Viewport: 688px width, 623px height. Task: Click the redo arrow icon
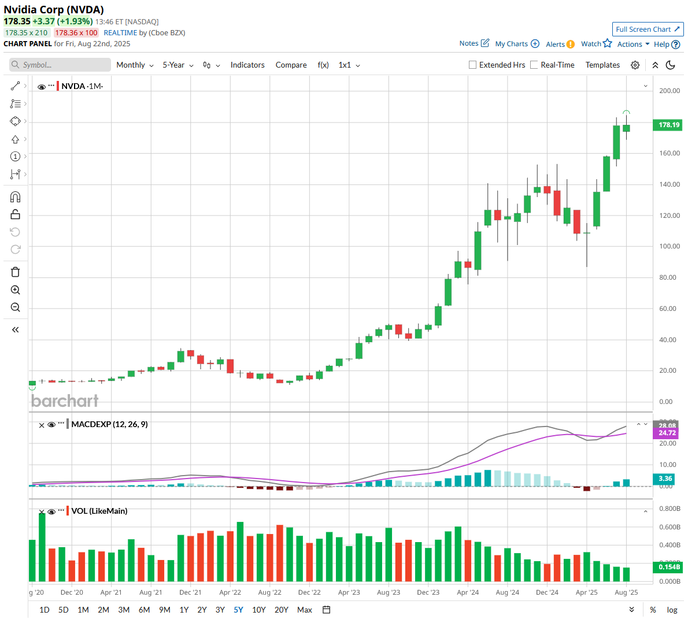(x=15, y=249)
